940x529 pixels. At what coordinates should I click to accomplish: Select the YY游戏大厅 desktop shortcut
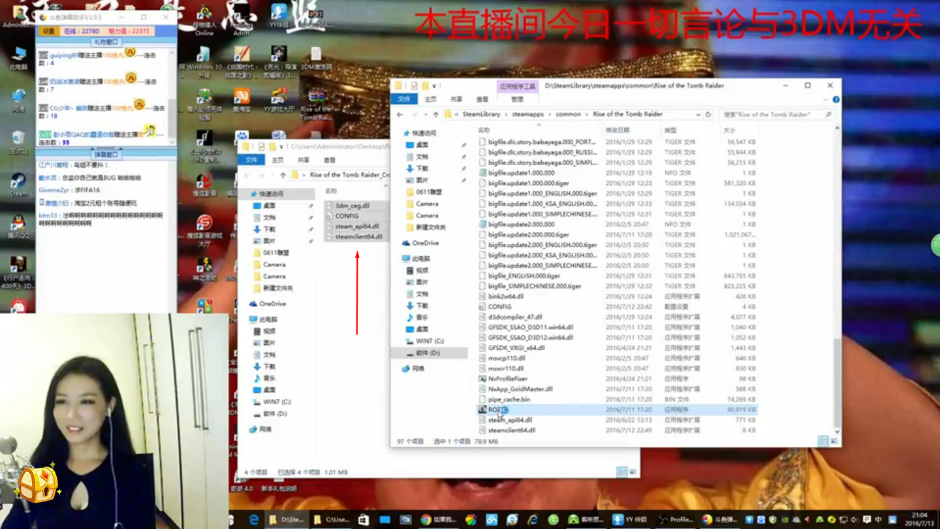[279, 101]
